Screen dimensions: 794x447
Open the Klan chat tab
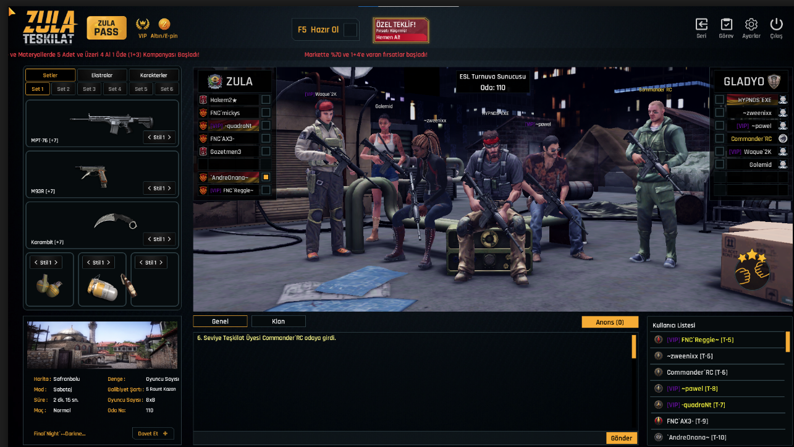279,321
